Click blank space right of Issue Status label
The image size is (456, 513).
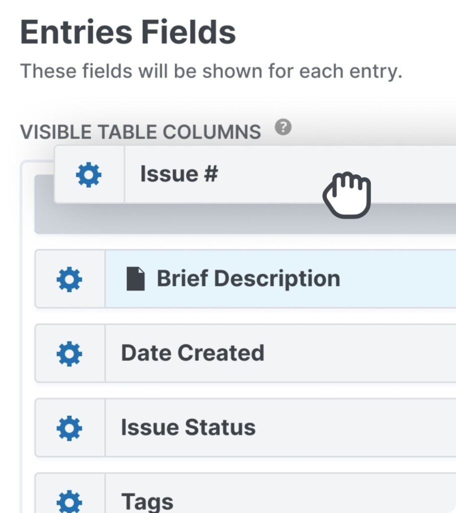(361, 428)
